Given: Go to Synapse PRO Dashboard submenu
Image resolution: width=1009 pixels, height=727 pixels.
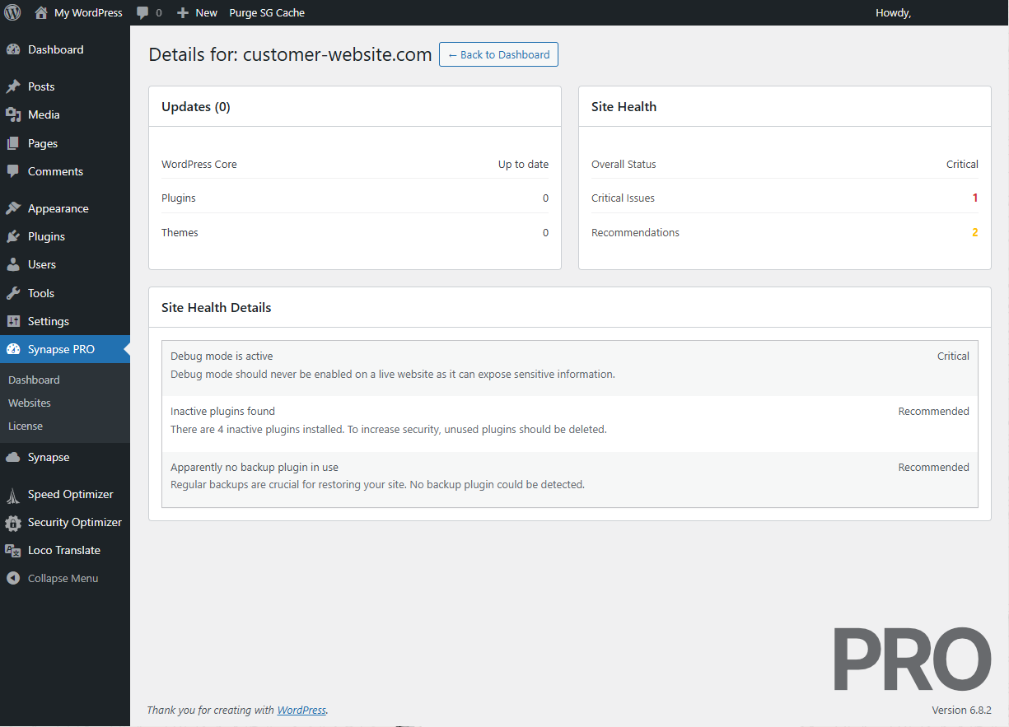Looking at the screenshot, I should (x=34, y=380).
